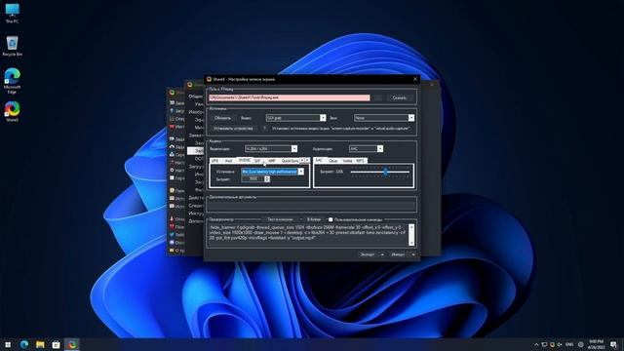Open File Explorer from the taskbar

(x=40, y=344)
